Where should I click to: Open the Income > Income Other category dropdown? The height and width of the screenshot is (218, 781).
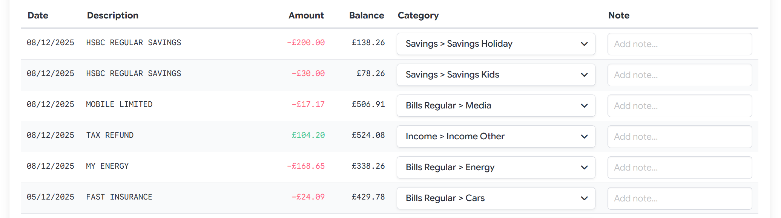(495, 136)
